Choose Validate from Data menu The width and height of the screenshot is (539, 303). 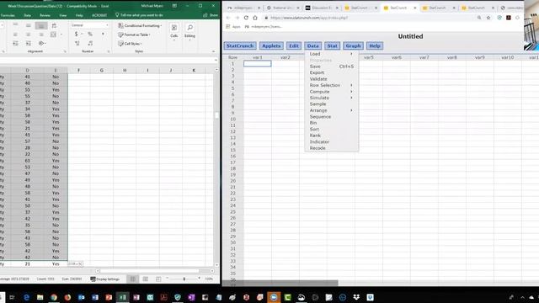coord(331,79)
